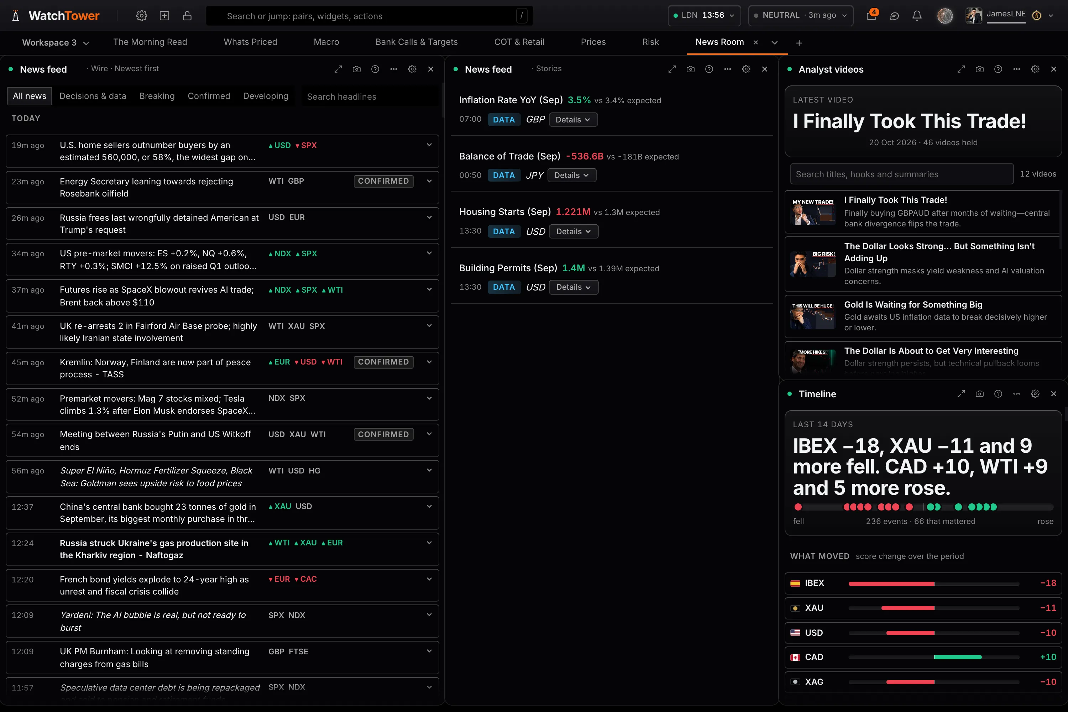Viewport: 1068px width, 712px height.
Task: Filter feed by Confirmed
Action: pyautogui.click(x=209, y=96)
